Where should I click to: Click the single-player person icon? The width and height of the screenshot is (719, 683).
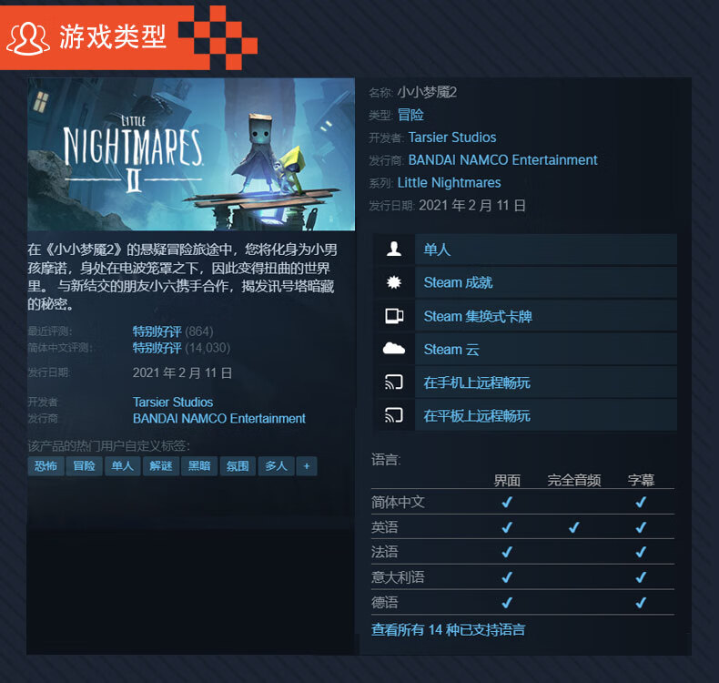tap(394, 250)
